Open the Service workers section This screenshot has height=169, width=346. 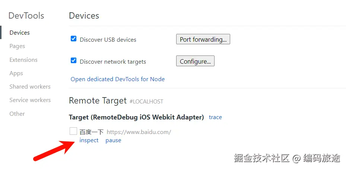pyautogui.click(x=30, y=100)
